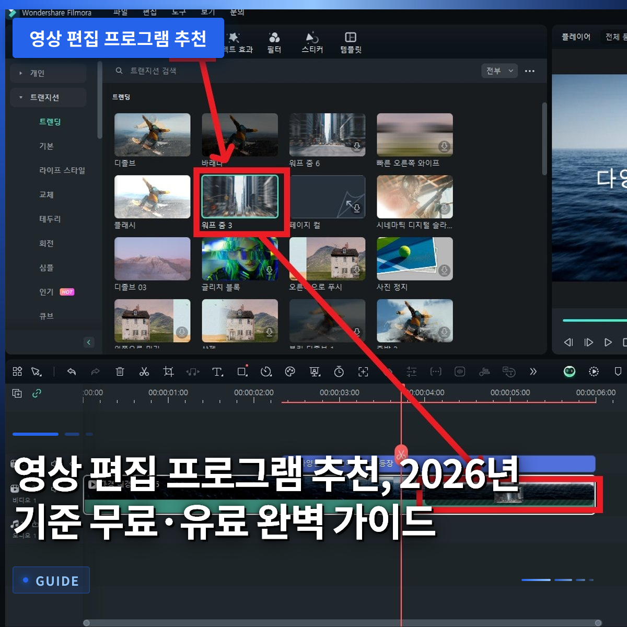Select the 시네마틱 디지털 슬라 thumbnail

tap(415, 196)
